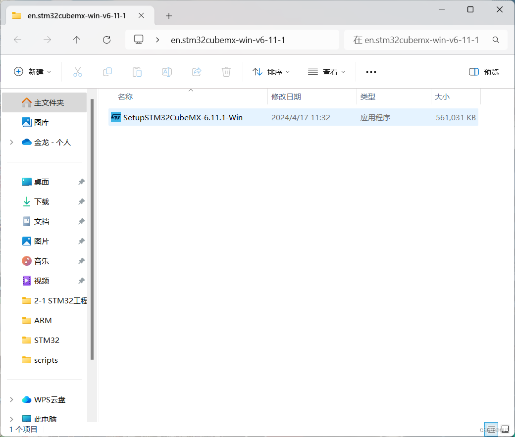Open the 2-1 STM32工程 folder in sidebar
Viewport: 515px width, 437px height.
(54, 300)
